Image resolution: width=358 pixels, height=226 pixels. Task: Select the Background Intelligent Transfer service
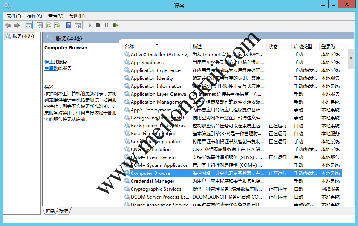pos(159,118)
